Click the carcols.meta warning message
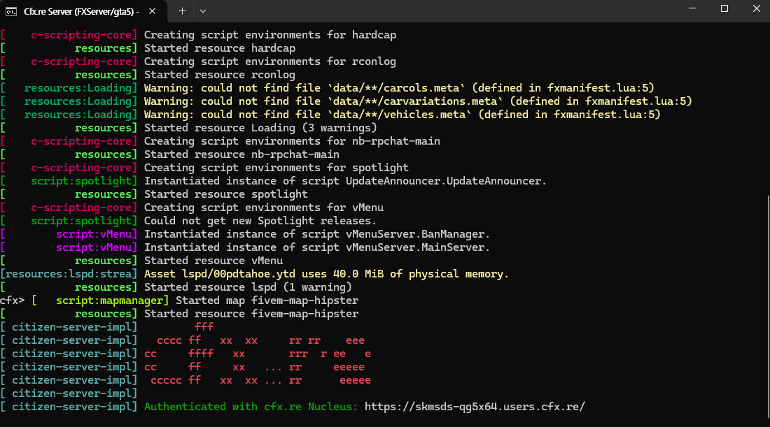Image resolution: width=770 pixels, height=427 pixels. (x=399, y=87)
